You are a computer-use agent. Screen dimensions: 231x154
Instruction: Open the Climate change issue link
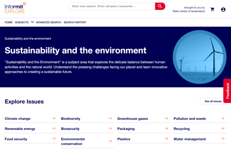click(18, 118)
